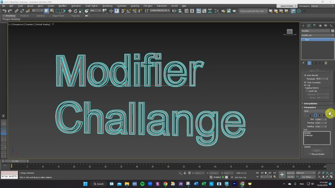Click the Configure Modifier Sets icon
This screenshot has width=335, height=188.
click(x=326, y=63)
